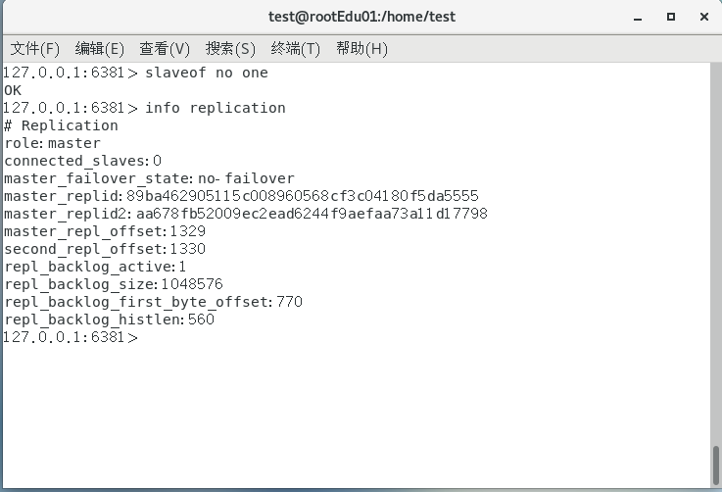
Task: Open the 文件(F) menu
Action: coord(34,48)
